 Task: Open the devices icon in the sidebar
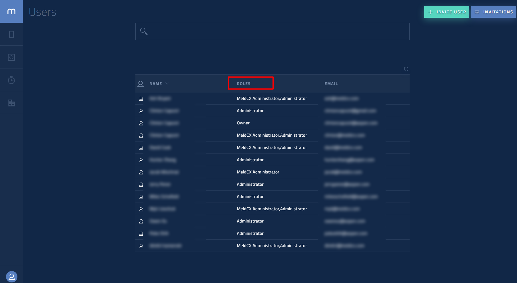coord(11,35)
